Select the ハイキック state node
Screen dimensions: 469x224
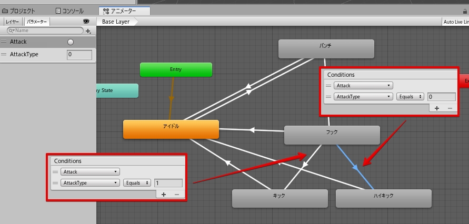click(383, 198)
